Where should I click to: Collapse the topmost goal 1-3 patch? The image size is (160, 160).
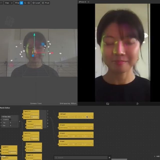click(x=24, y=111)
